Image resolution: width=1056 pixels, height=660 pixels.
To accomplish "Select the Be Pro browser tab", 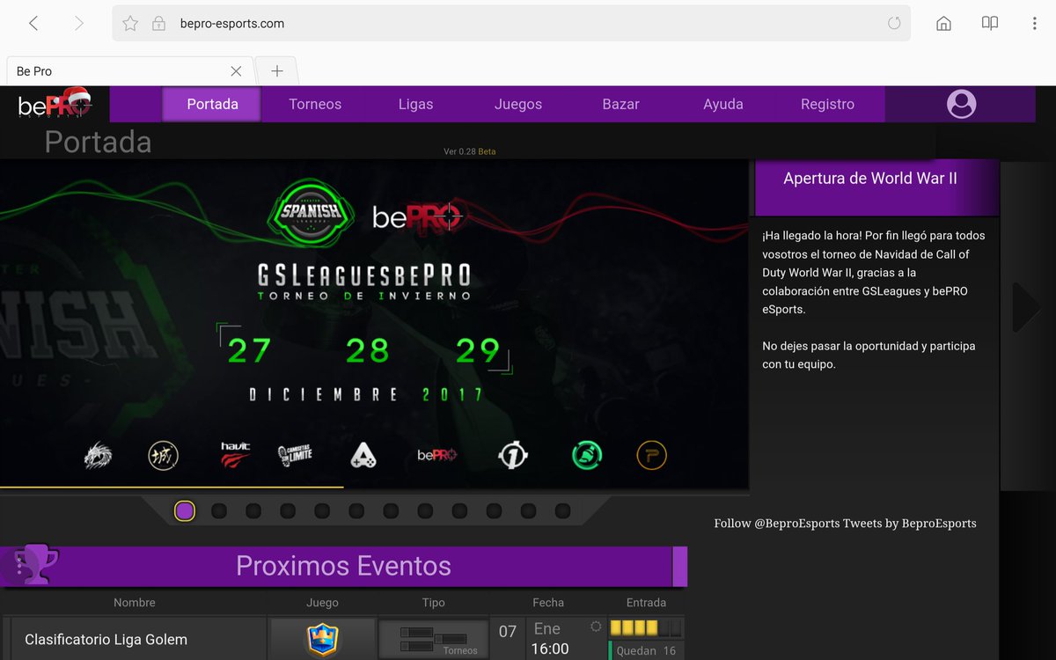I will click(x=129, y=71).
